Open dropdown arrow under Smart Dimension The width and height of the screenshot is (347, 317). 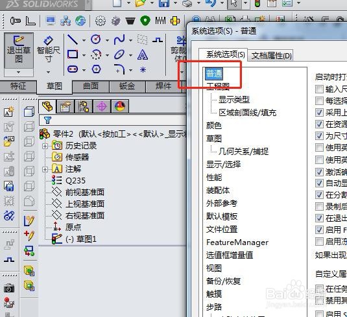click(48, 72)
